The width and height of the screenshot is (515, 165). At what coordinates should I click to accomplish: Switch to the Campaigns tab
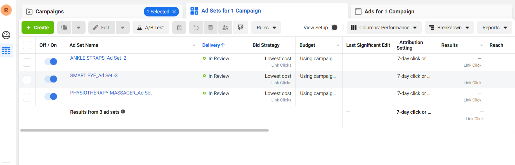[50, 11]
